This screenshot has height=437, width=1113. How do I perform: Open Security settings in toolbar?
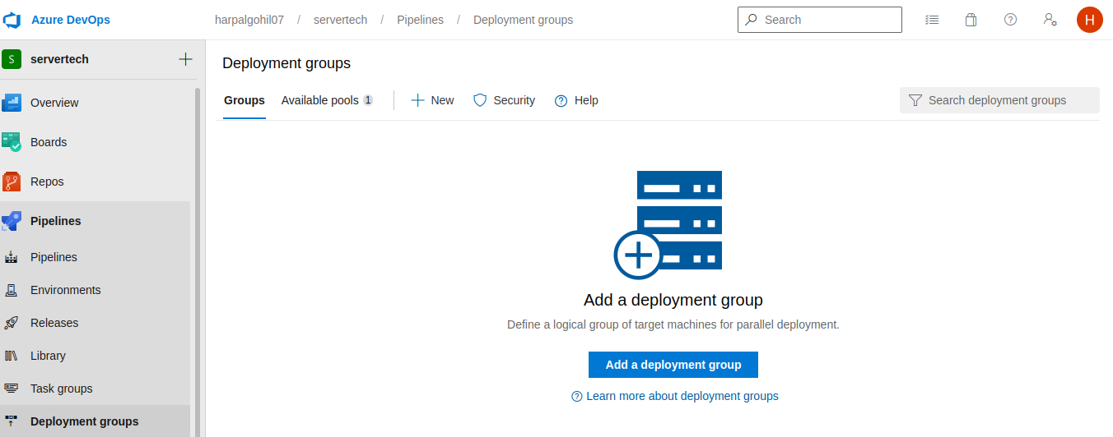coord(504,100)
